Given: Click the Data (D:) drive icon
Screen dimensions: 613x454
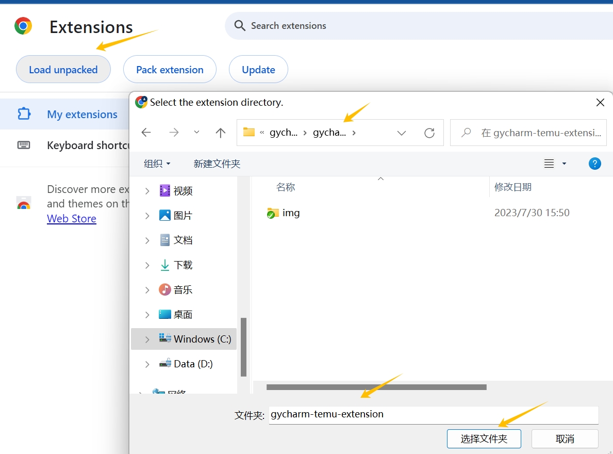Looking at the screenshot, I should pos(165,363).
